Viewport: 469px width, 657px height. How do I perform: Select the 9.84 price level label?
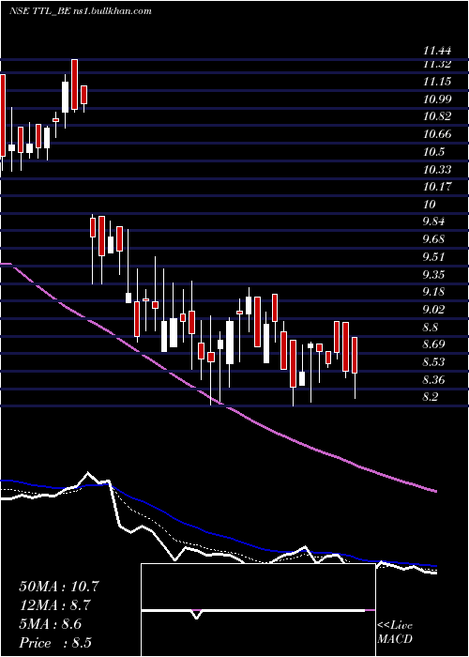pyautogui.click(x=433, y=222)
